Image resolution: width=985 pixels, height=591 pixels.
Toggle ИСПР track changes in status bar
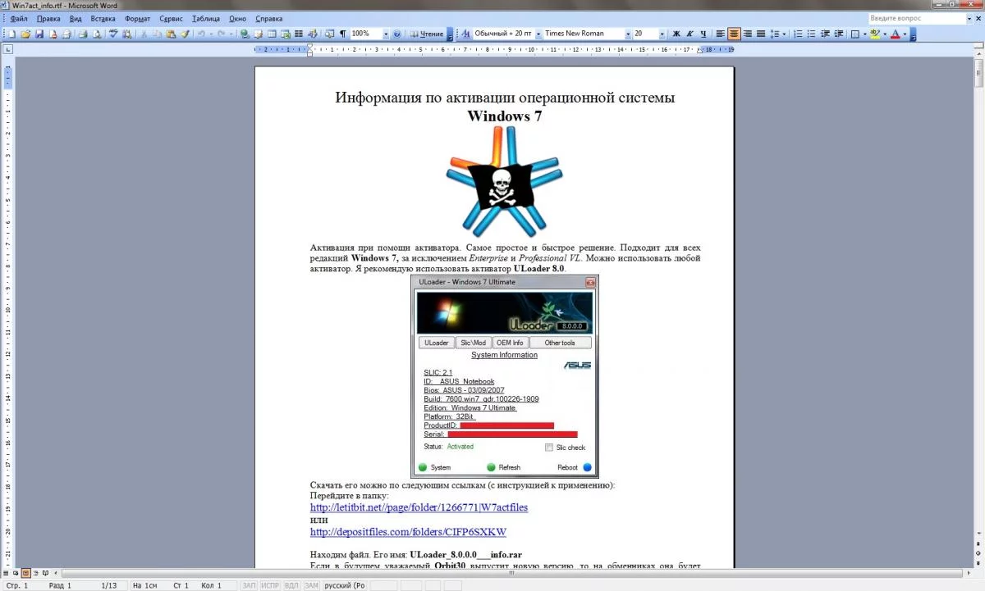[x=269, y=585]
